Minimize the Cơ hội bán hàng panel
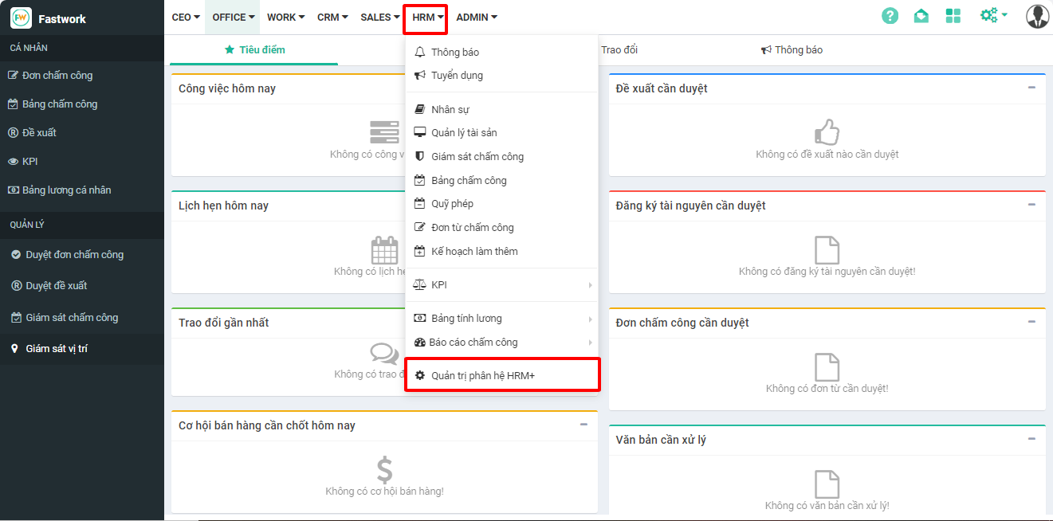Viewport: 1053px width, 521px height. (584, 425)
